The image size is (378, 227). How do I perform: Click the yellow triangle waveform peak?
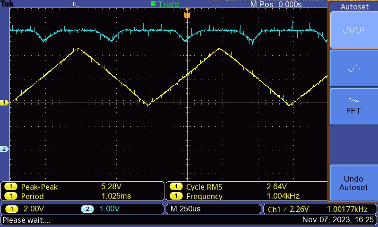coord(78,48)
